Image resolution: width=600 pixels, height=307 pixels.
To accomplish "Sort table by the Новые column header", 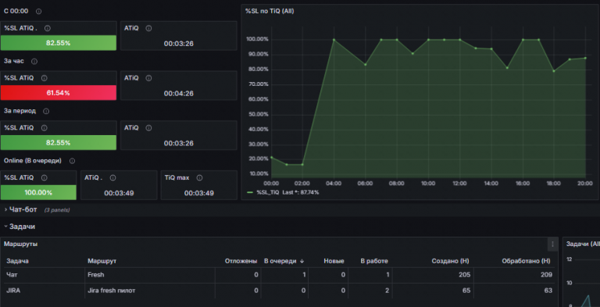I will pyautogui.click(x=334, y=261).
